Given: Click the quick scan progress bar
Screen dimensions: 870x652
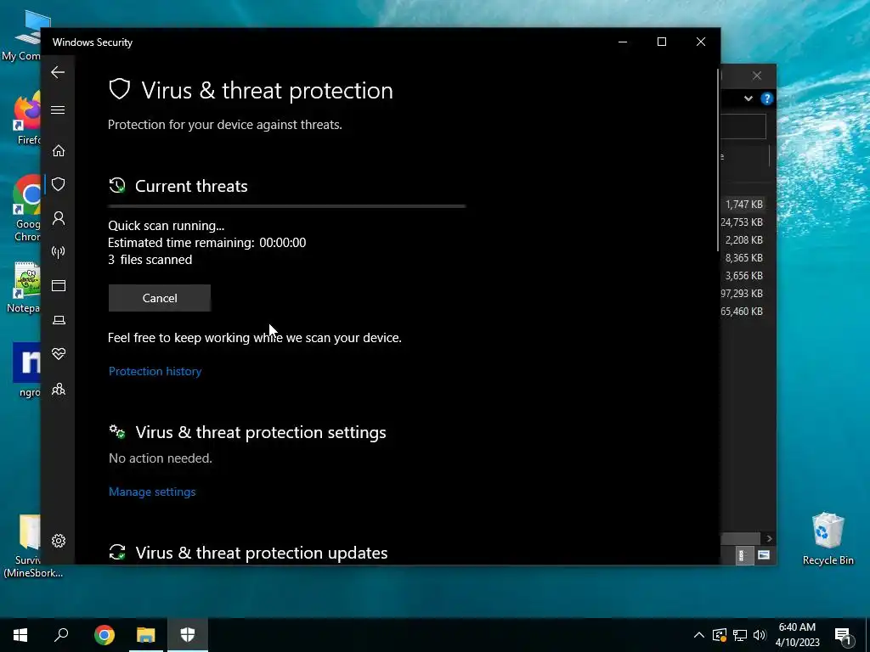Looking at the screenshot, I should pos(287,206).
